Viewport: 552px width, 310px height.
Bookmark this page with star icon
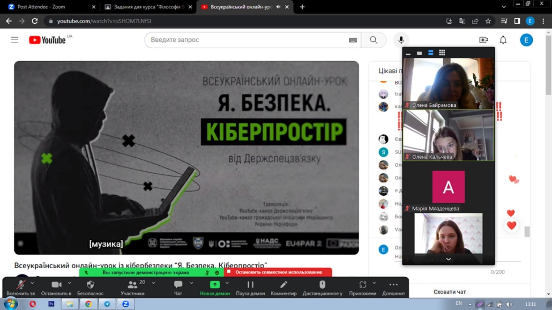(x=488, y=21)
